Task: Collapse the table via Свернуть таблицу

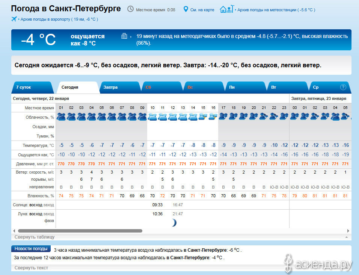Action: (35, 237)
